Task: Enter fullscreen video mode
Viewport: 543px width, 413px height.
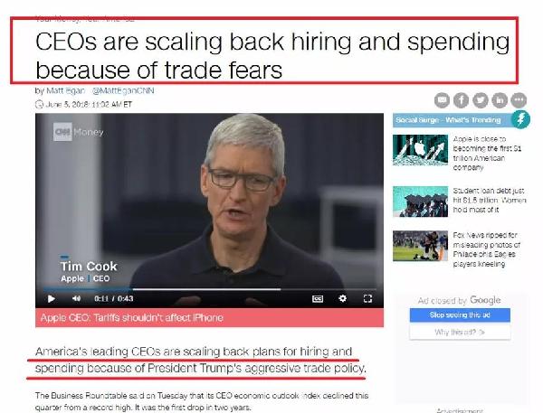Action: click(367, 298)
